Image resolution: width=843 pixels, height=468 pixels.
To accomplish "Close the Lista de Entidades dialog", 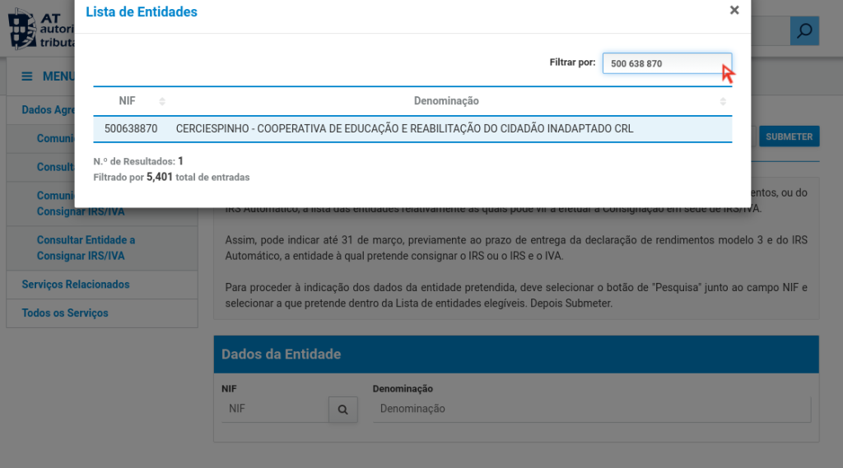I will coord(734,11).
